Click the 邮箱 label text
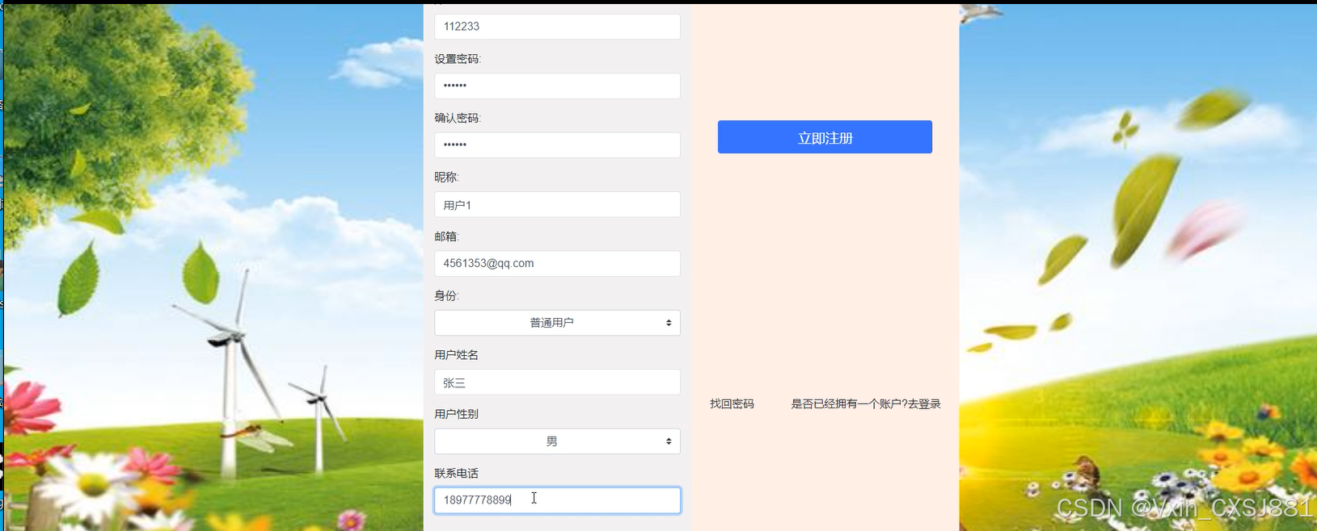Image resolution: width=1317 pixels, height=531 pixels. click(x=446, y=236)
